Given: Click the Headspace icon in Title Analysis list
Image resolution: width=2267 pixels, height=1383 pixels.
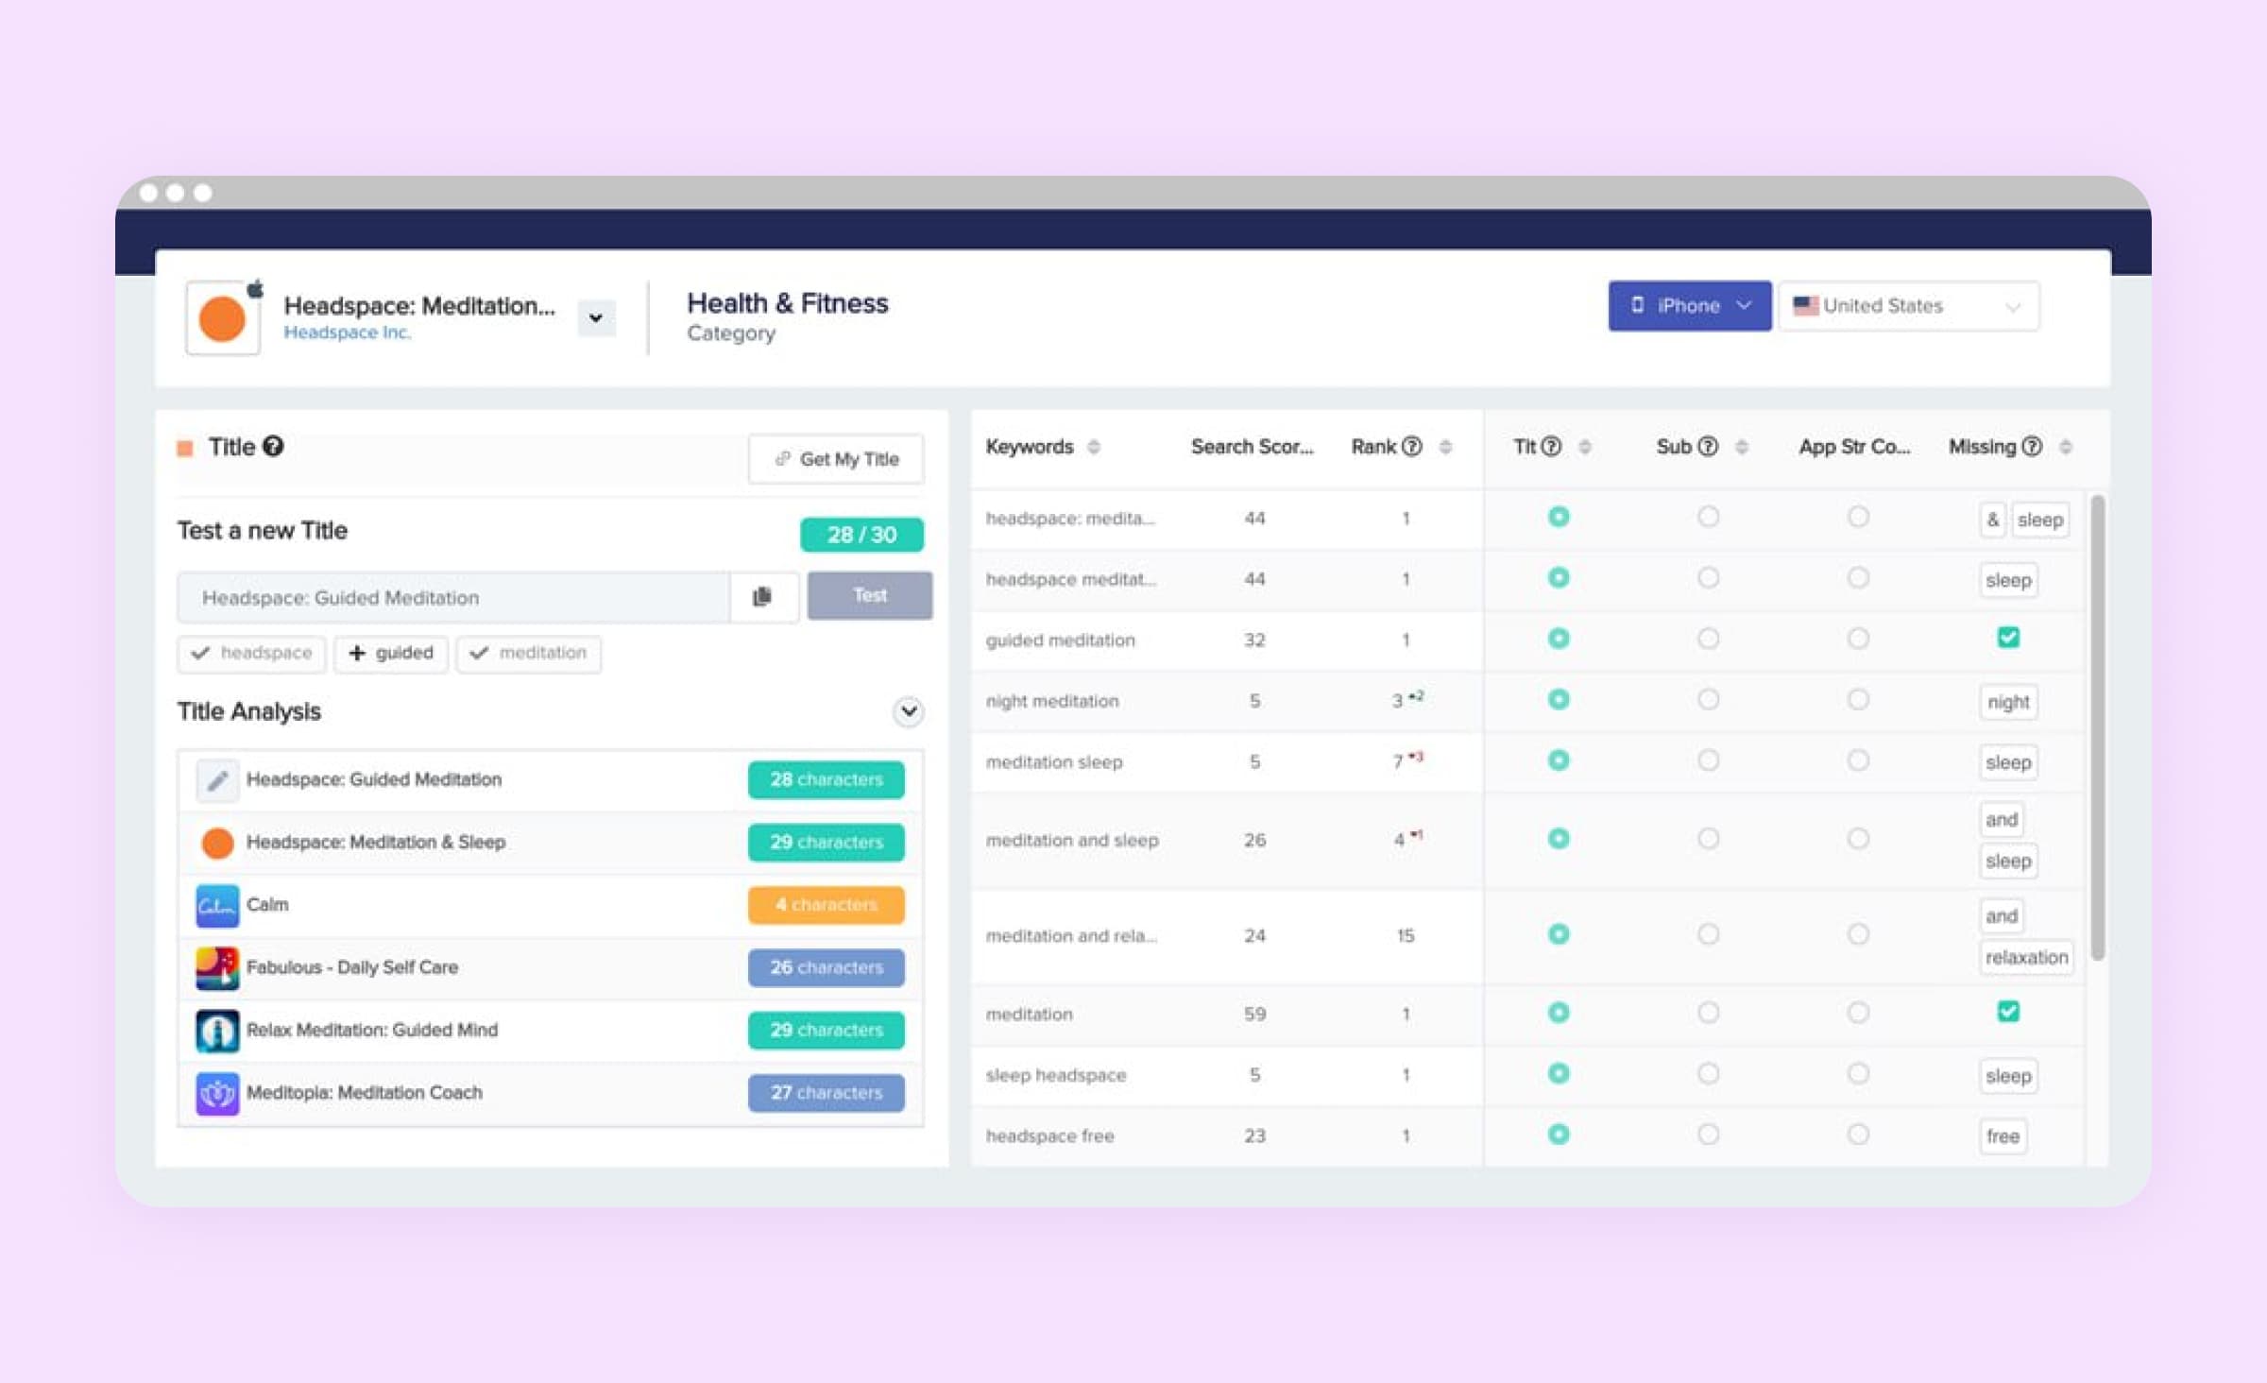Looking at the screenshot, I should click(217, 843).
